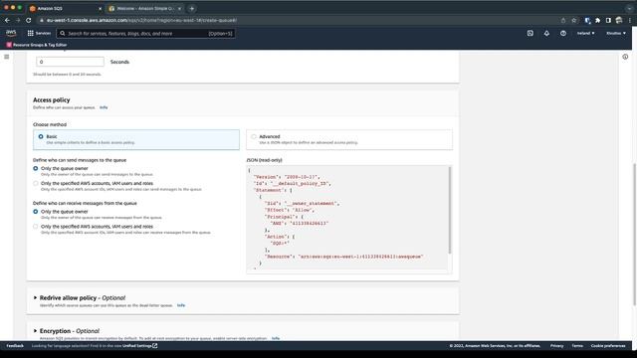Reload the page
The height and width of the screenshot is (358, 637).
pos(29,20)
